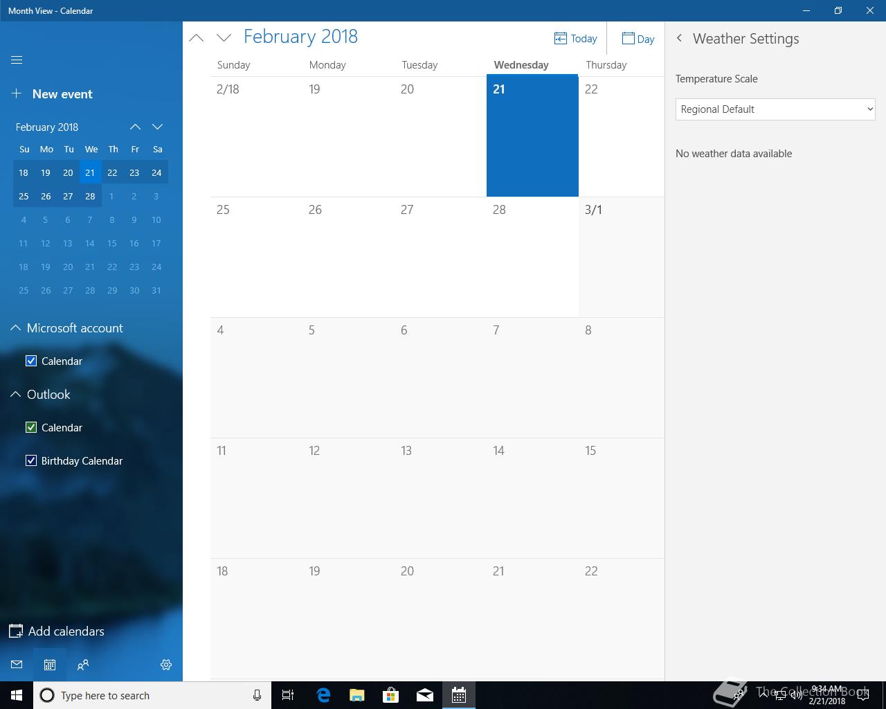Open Temperature Scale Regional Default dropdown
The height and width of the screenshot is (709, 886).
click(x=775, y=109)
